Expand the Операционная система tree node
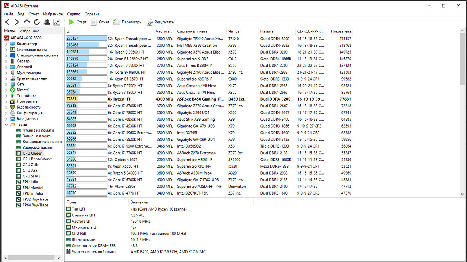The width and height of the screenshot is (467, 262). click(x=6, y=56)
